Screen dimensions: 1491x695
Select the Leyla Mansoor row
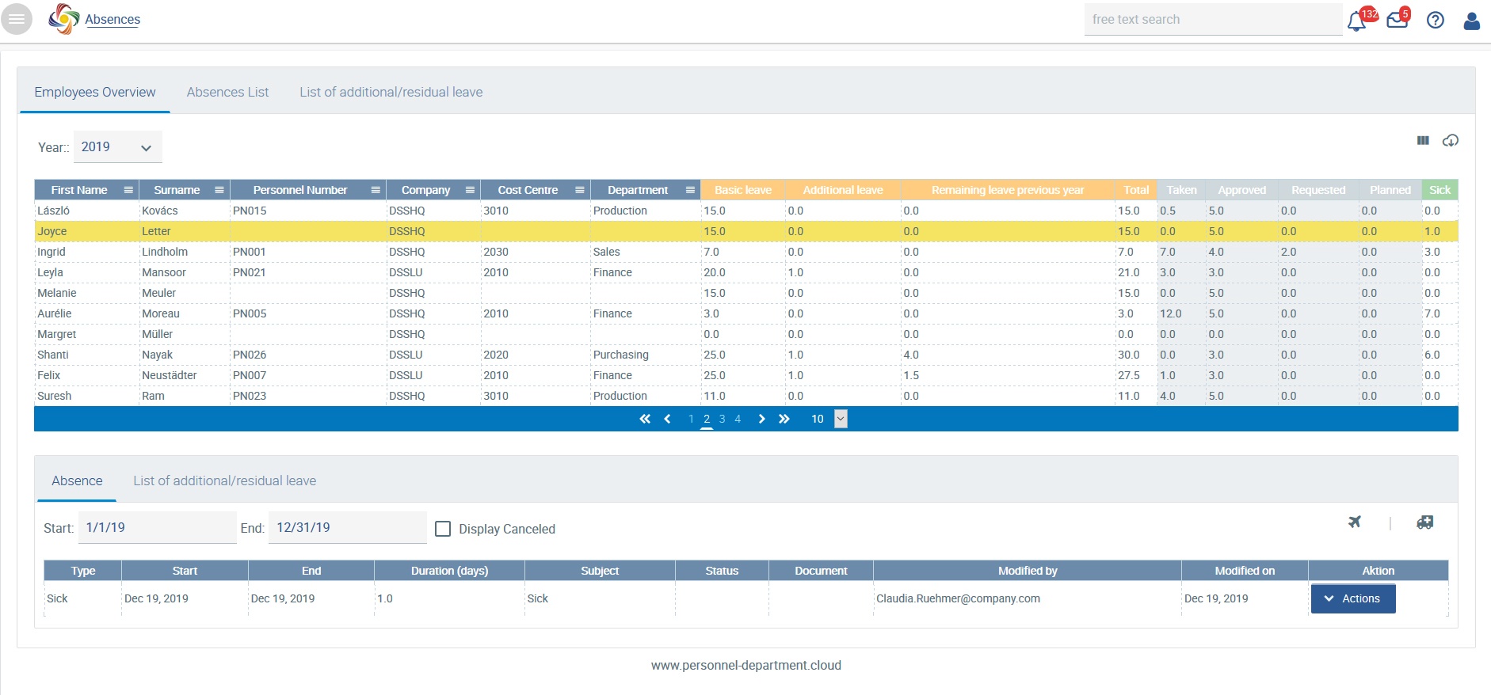pos(745,272)
